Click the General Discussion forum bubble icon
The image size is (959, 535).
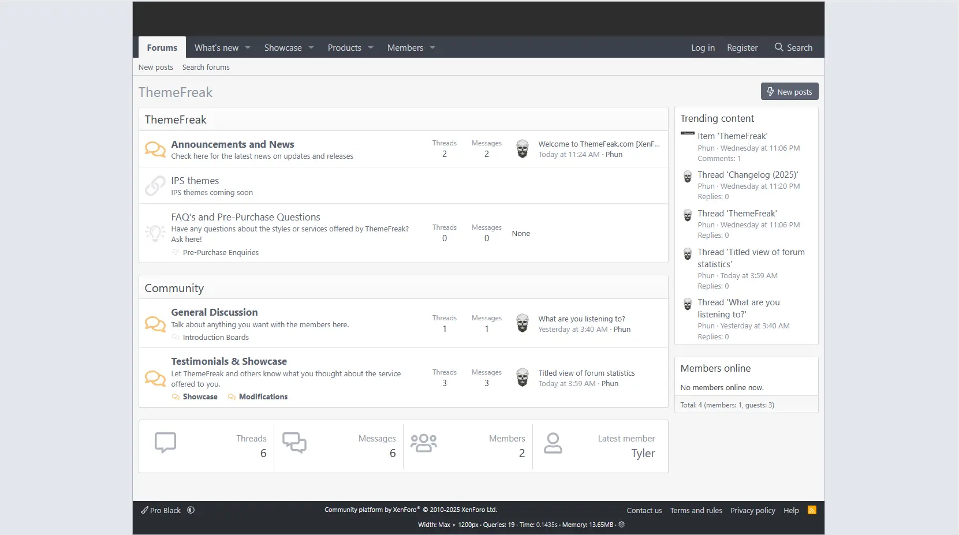[155, 324]
